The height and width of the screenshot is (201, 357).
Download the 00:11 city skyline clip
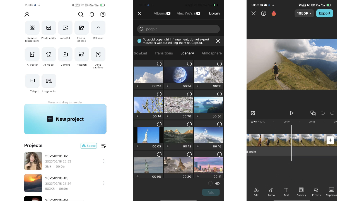pos(198,176)
